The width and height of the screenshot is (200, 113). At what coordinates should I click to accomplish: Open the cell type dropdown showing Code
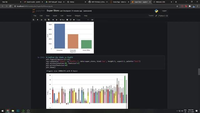click(82, 20)
